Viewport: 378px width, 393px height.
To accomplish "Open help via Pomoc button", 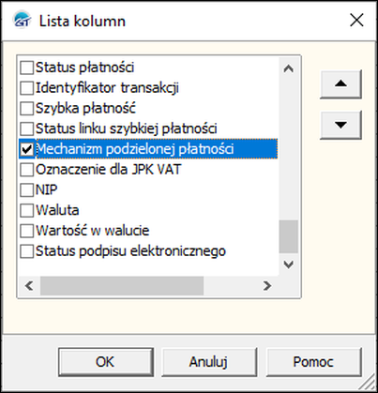I will (x=313, y=362).
